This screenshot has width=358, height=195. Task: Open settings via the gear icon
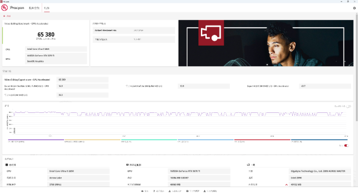(355, 8)
